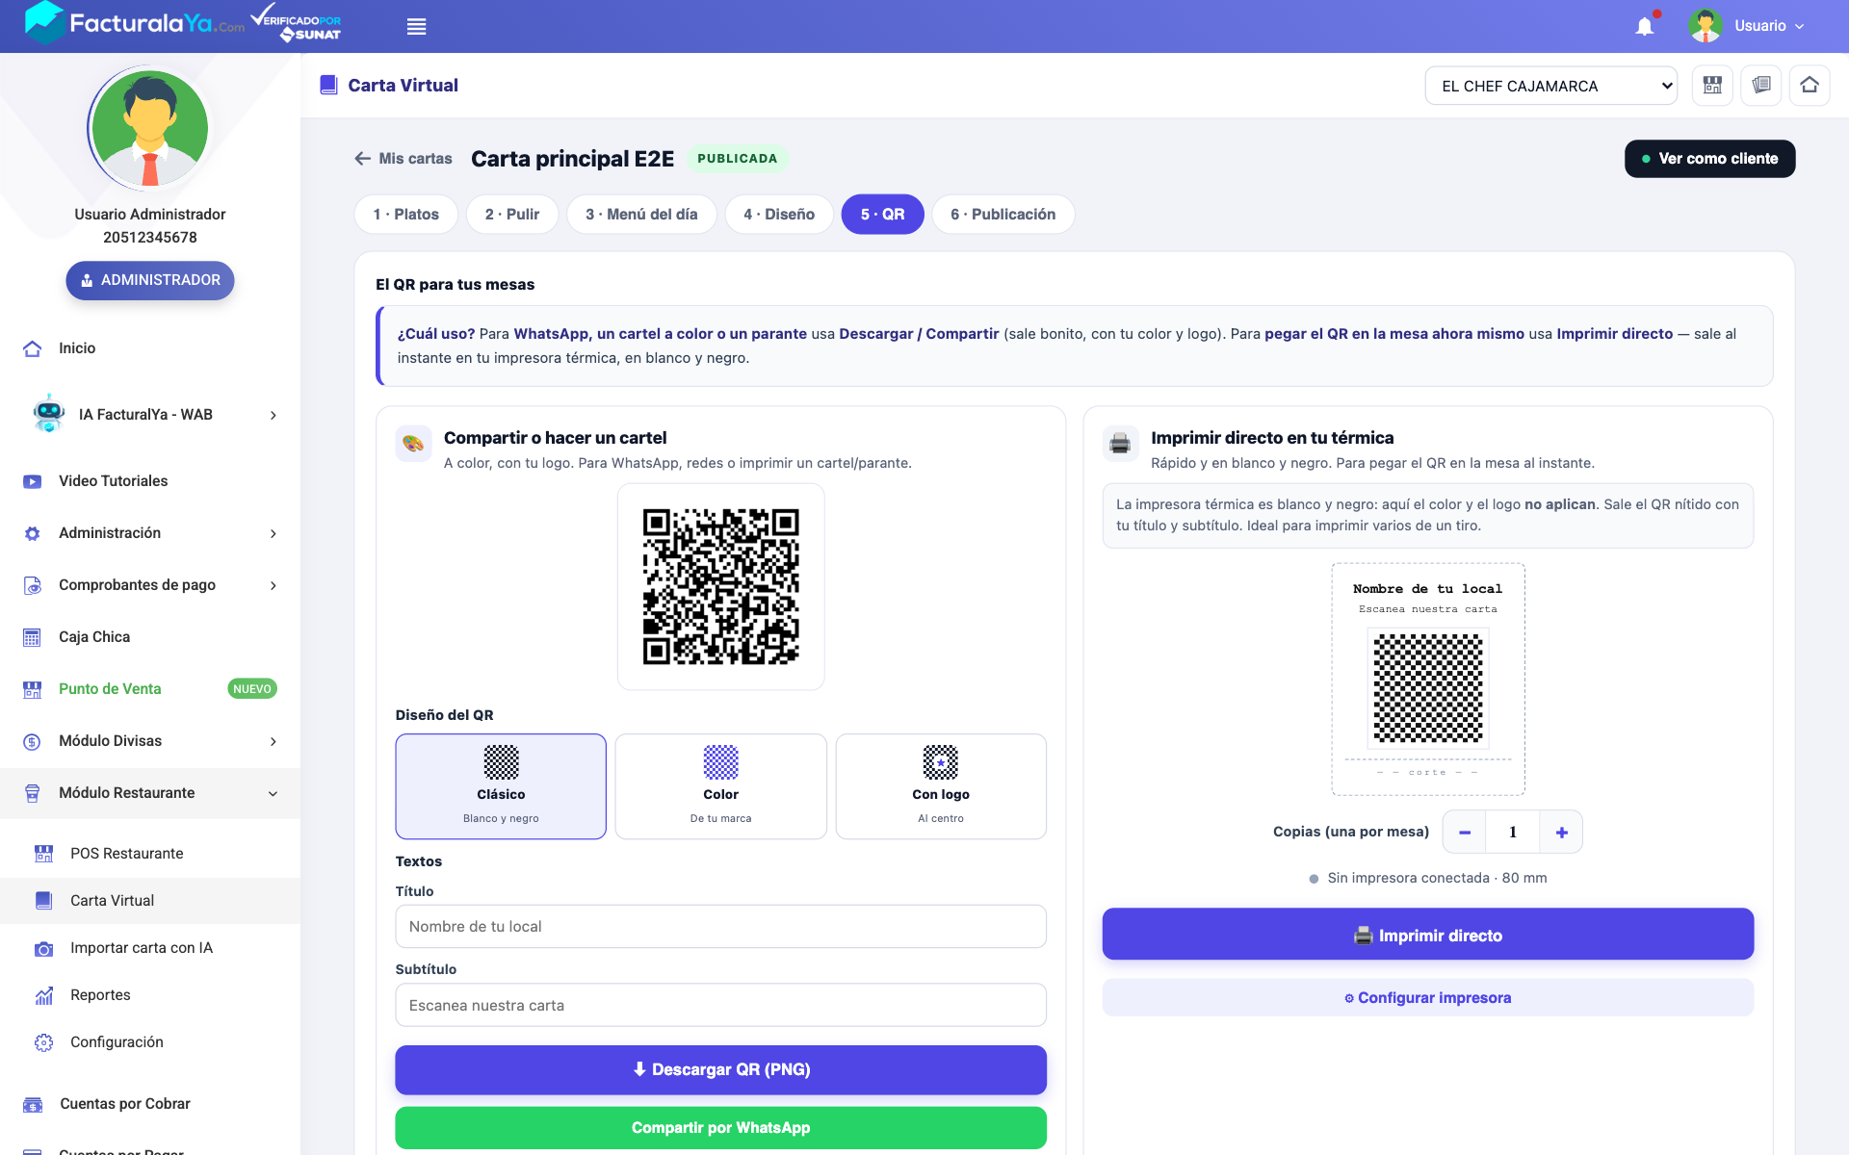Click the Inicio home icon in sidebar
This screenshot has height=1155, width=1849.
tap(33, 348)
